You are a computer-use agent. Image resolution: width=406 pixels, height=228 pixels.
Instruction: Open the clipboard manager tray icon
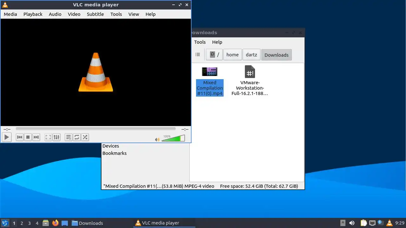(x=363, y=223)
